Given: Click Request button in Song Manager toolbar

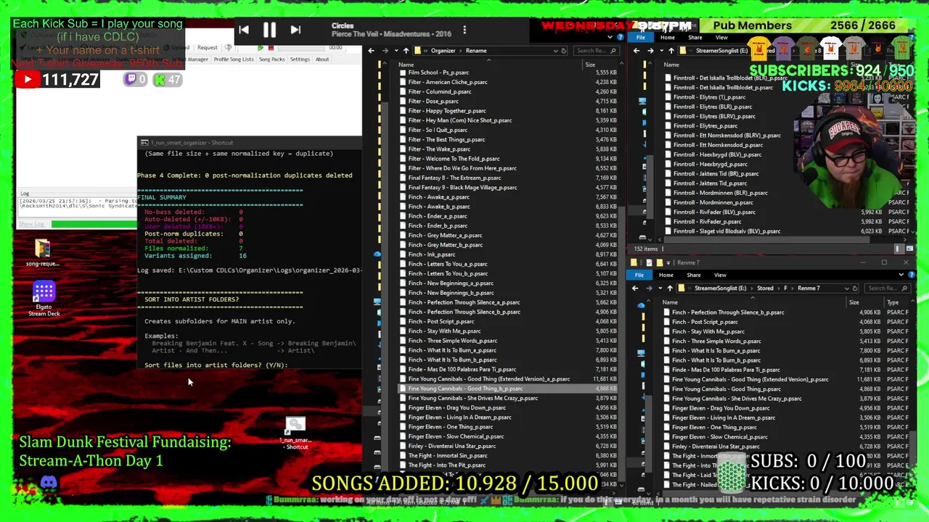Looking at the screenshot, I should (208, 48).
